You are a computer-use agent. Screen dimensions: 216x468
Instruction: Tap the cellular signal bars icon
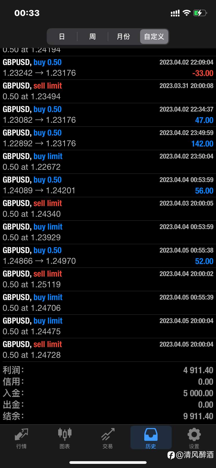pos(175,13)
